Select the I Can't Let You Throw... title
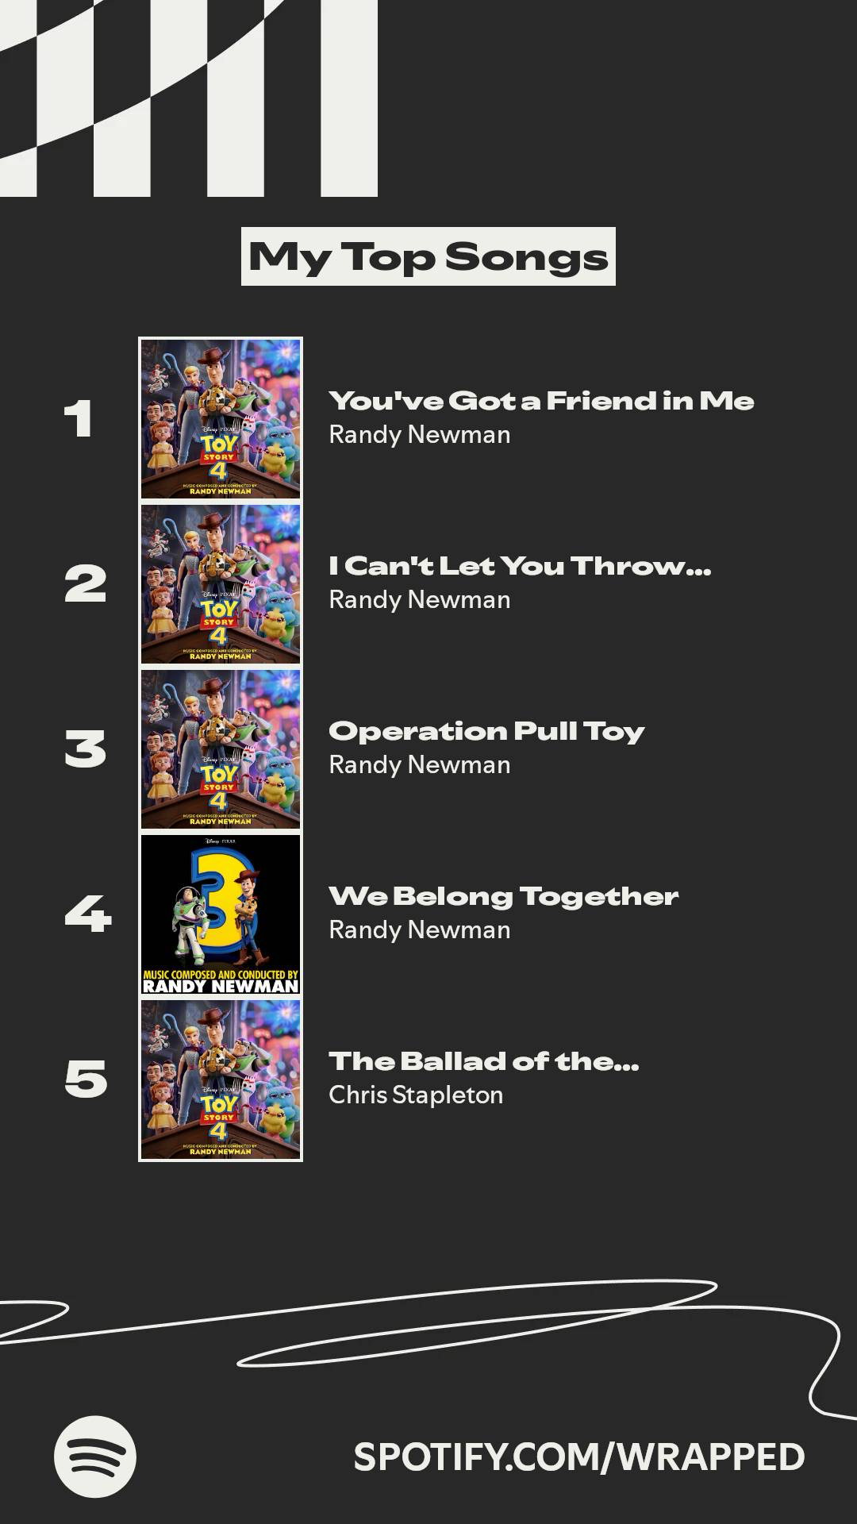 520,566
